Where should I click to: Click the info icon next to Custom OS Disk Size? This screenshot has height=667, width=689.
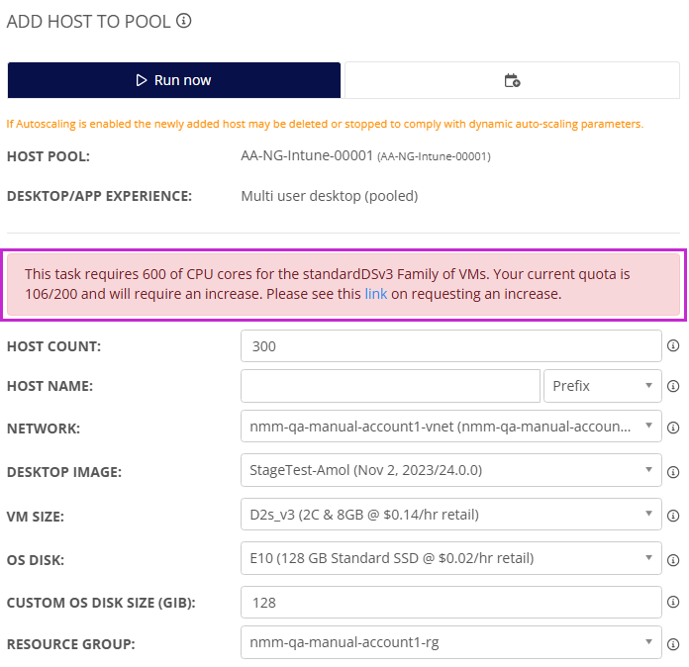(673, 602)
